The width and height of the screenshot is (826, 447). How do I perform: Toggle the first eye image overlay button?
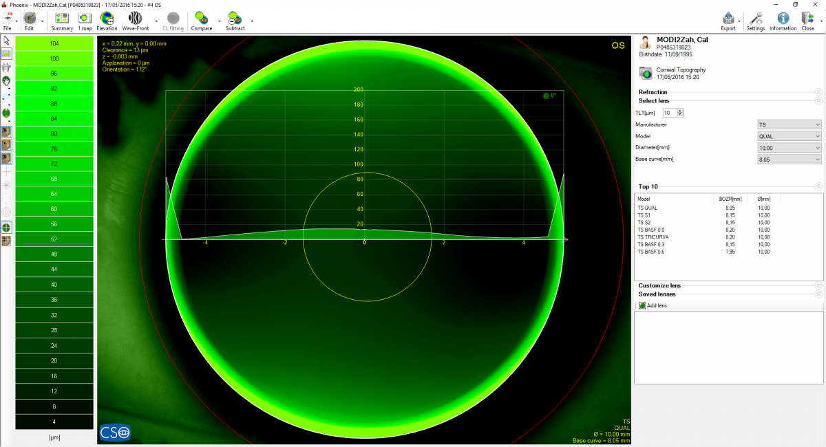[7, 131]
